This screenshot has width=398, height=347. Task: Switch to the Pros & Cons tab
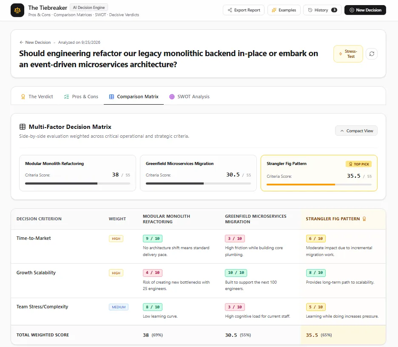pyautogui.click(x=81, y=97)
